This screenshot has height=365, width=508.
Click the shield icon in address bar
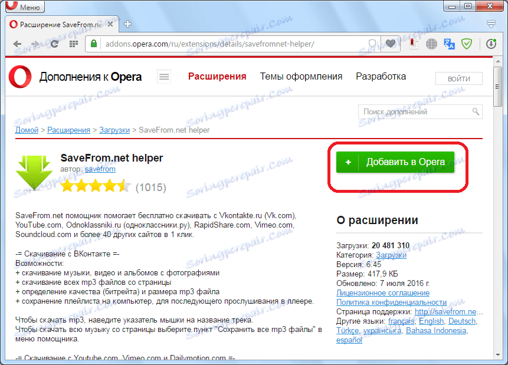[x=372, y=44]
